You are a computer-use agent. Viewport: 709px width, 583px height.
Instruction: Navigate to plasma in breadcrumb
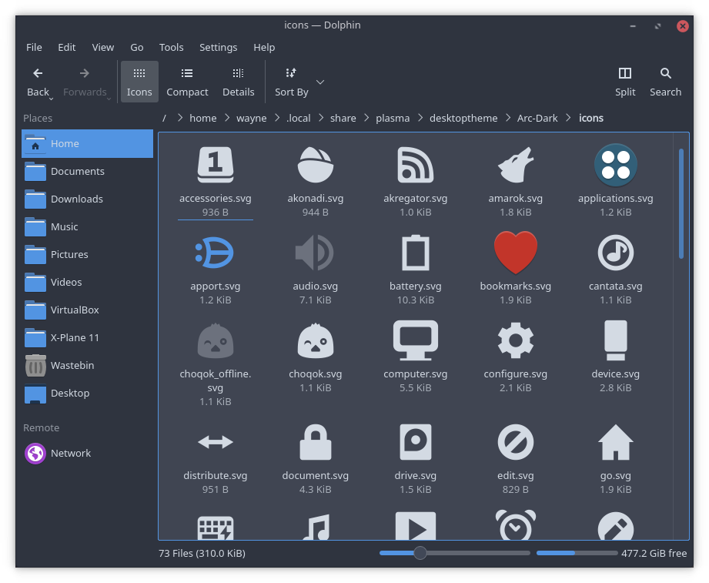pyautogui.click(x=393, y=118)
